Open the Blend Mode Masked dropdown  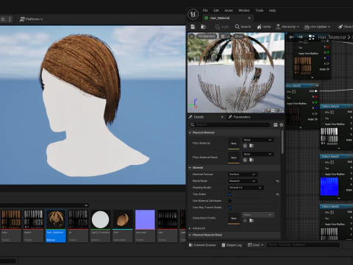pyautogui.click(x=243, y=181)
